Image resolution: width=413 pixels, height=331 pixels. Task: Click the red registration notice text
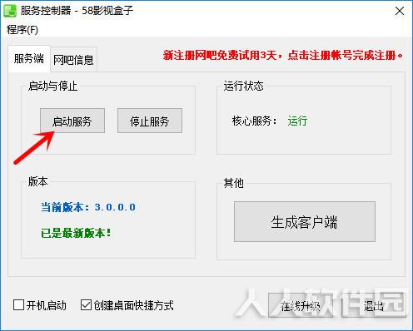click(283, 55)
